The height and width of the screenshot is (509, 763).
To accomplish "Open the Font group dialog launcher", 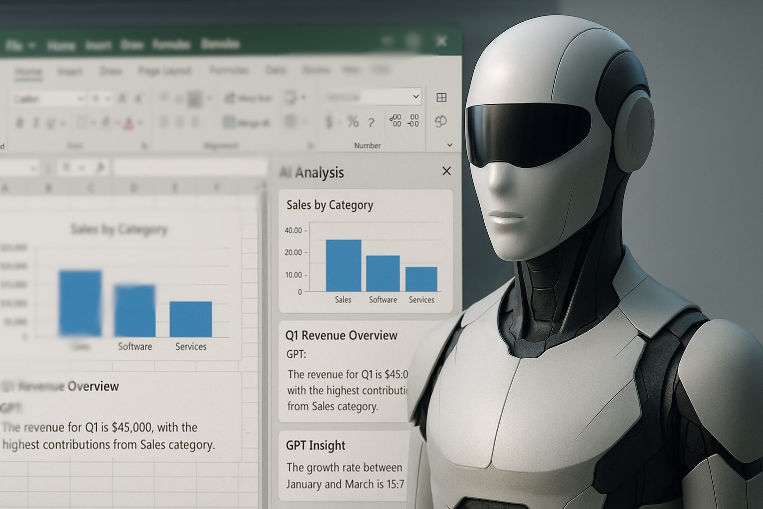I will 145,146.
